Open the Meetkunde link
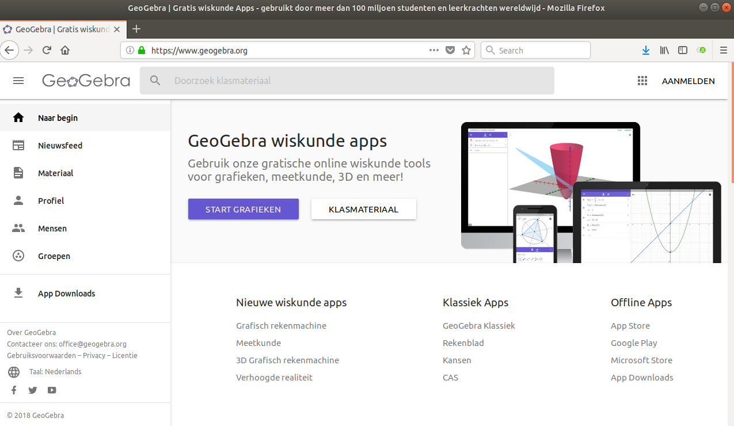 coord(258,343)
